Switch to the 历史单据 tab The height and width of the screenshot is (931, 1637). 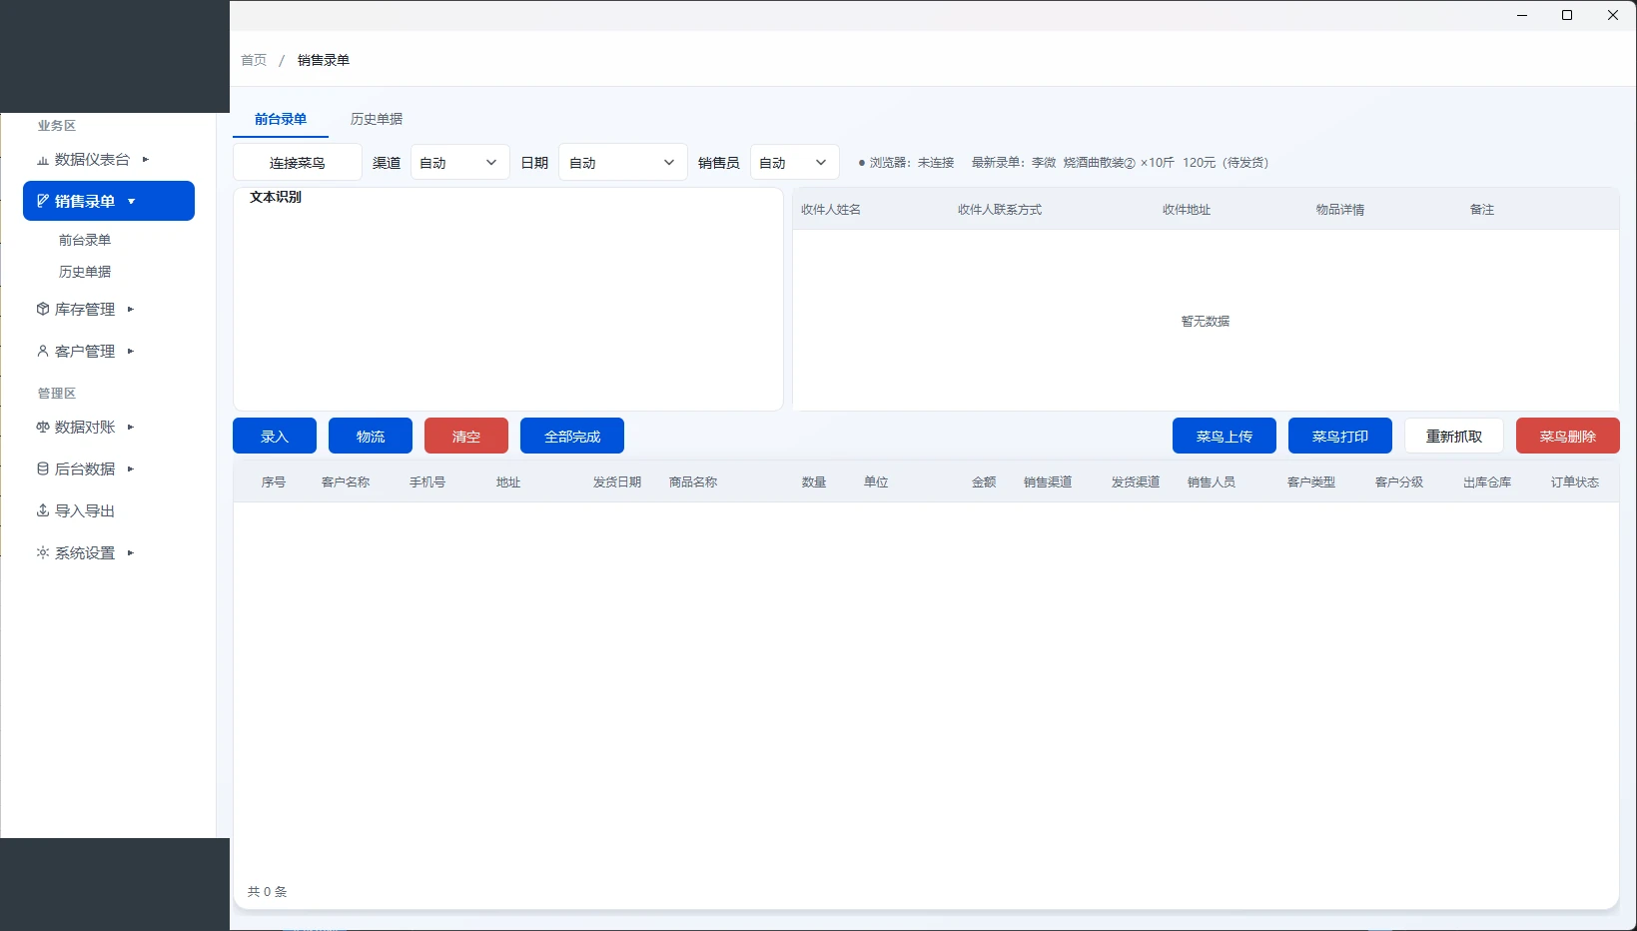pyautogui.click(x=377, y=119)
